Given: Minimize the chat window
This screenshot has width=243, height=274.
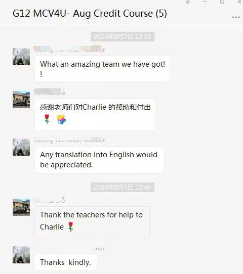Looking at the screenshot, I should click(205, 2).
